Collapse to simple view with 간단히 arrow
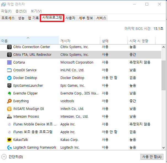Viewport: 167px width, 163px height. point(4,157)
